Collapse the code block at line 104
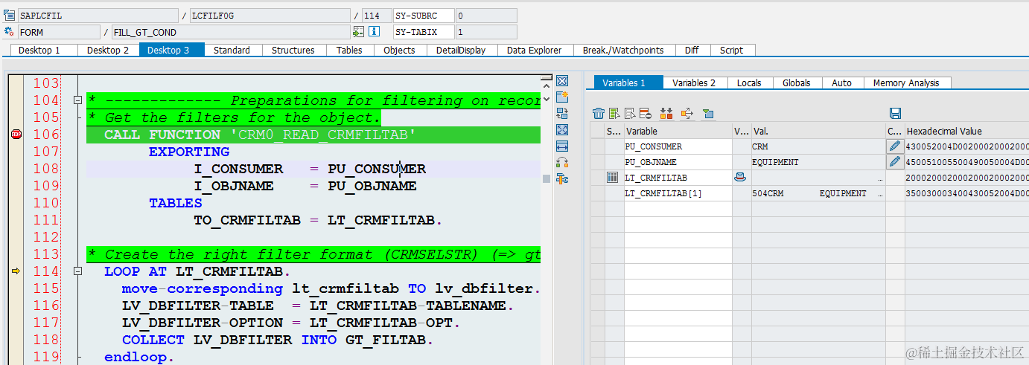Screen dimensions: 1029x365 point(77,100)
